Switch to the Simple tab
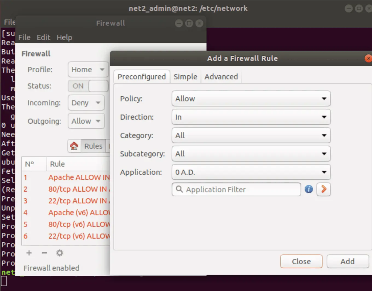 pos(185,77)
